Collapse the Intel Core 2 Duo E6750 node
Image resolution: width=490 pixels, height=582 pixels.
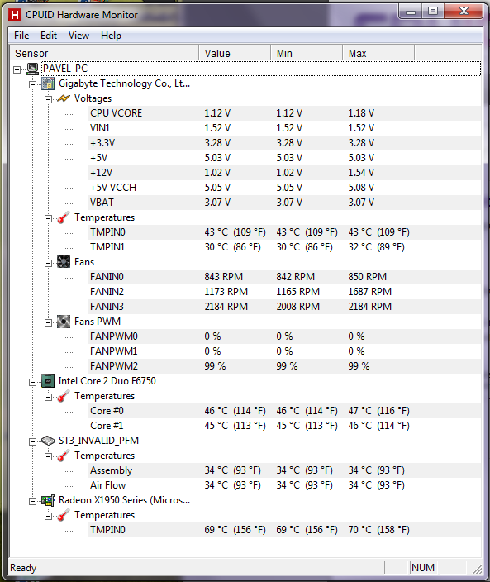click(x=33, y=382)
